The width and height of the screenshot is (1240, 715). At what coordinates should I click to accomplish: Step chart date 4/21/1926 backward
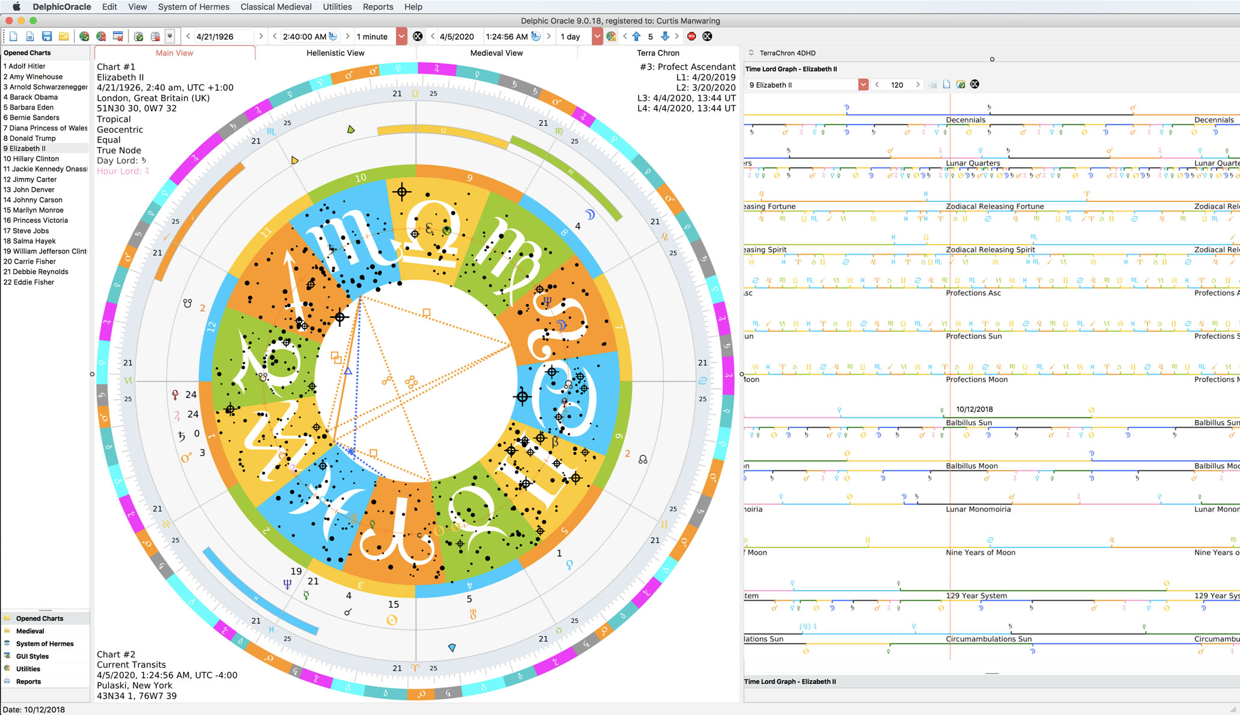(188, 37)
